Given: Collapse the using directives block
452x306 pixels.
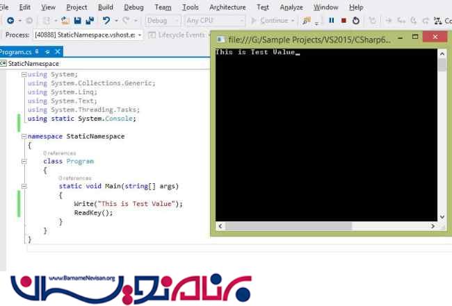Looking at the screenshot, I should click(x=24, y=75).
